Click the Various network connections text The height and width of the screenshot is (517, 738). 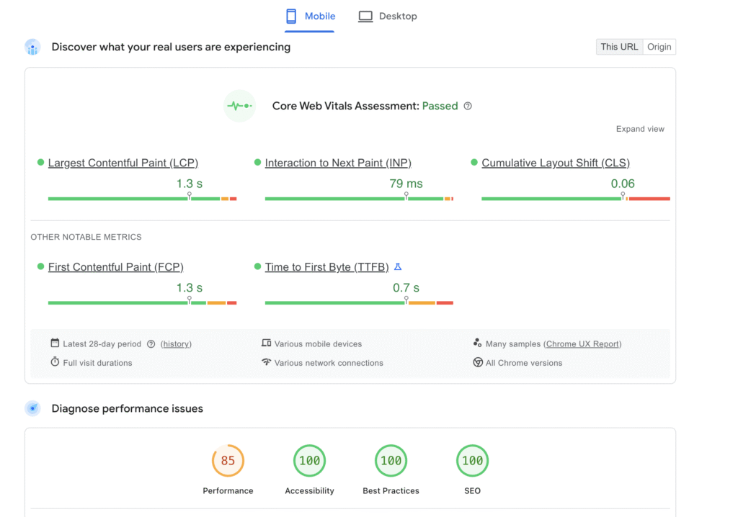[x=329, y=363]
